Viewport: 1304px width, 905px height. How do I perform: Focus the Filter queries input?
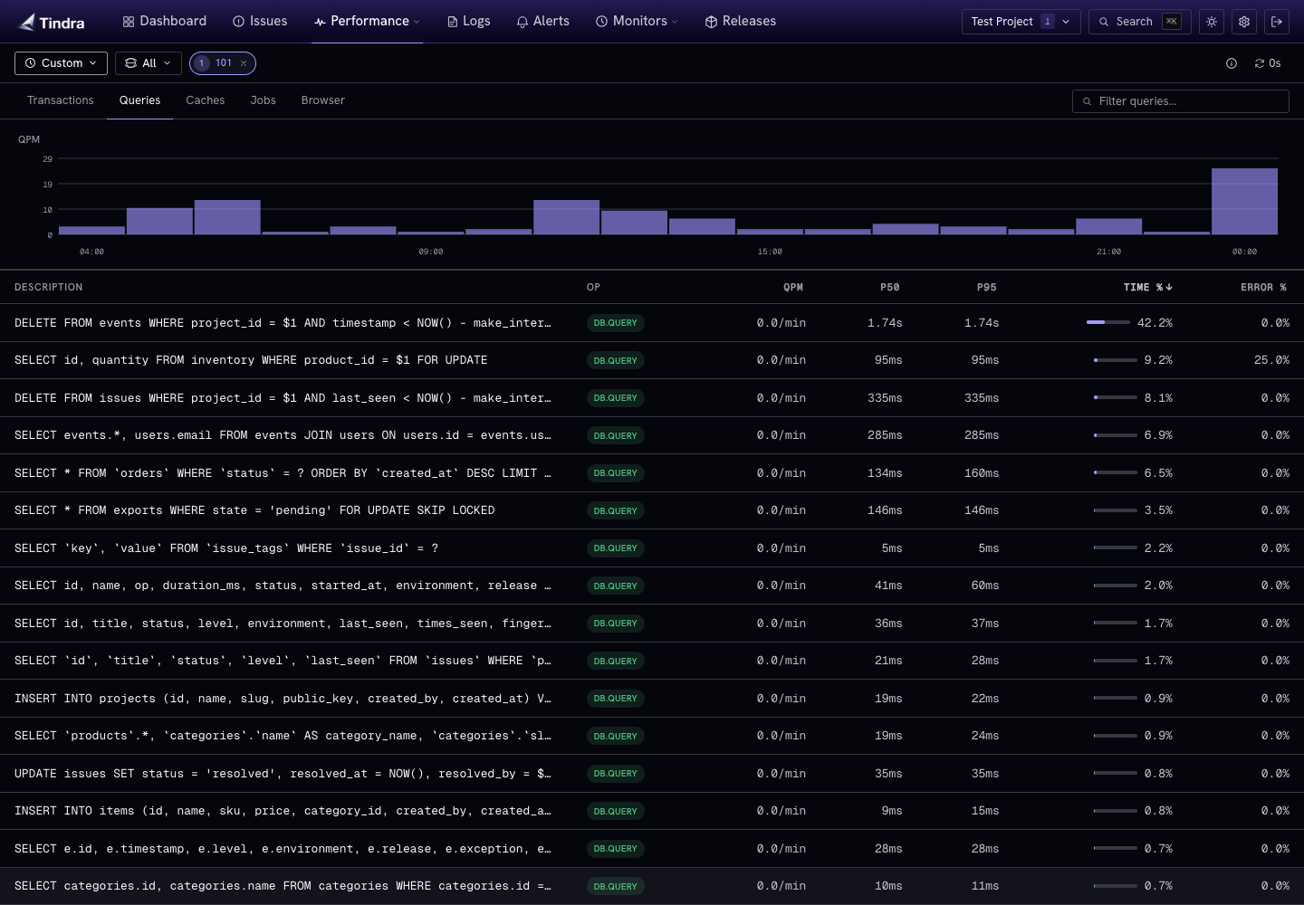coord(1181,101)
